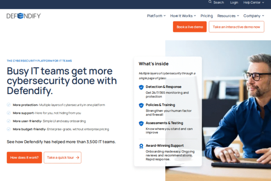The image size is (271, 181).
Task: Open the Resources menu
Action: click(x=228, y=16)
